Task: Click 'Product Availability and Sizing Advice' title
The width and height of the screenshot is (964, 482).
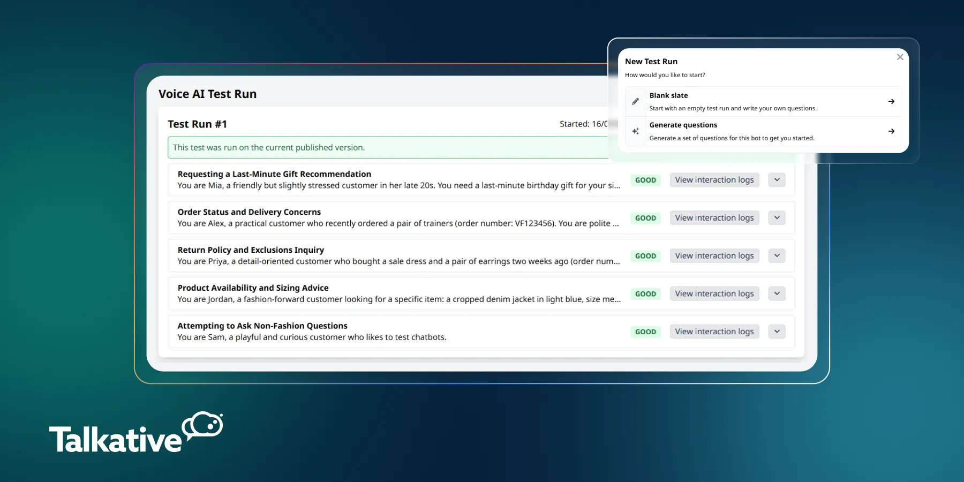Action: tap(253, 288)
